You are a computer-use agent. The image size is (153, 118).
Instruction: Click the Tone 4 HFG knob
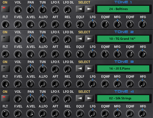(142, 113)
